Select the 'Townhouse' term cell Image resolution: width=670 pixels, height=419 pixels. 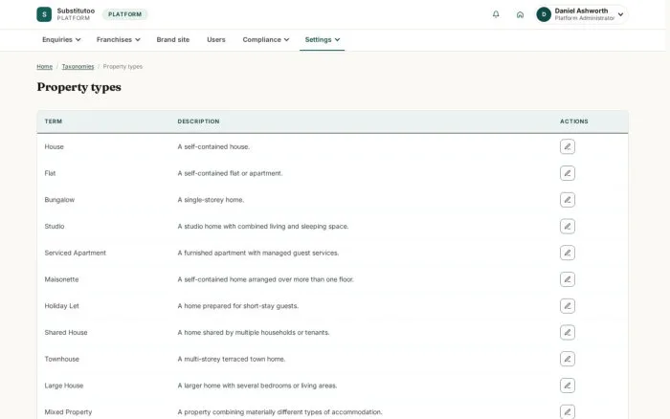pyautogui.click(x=61, y=359)
